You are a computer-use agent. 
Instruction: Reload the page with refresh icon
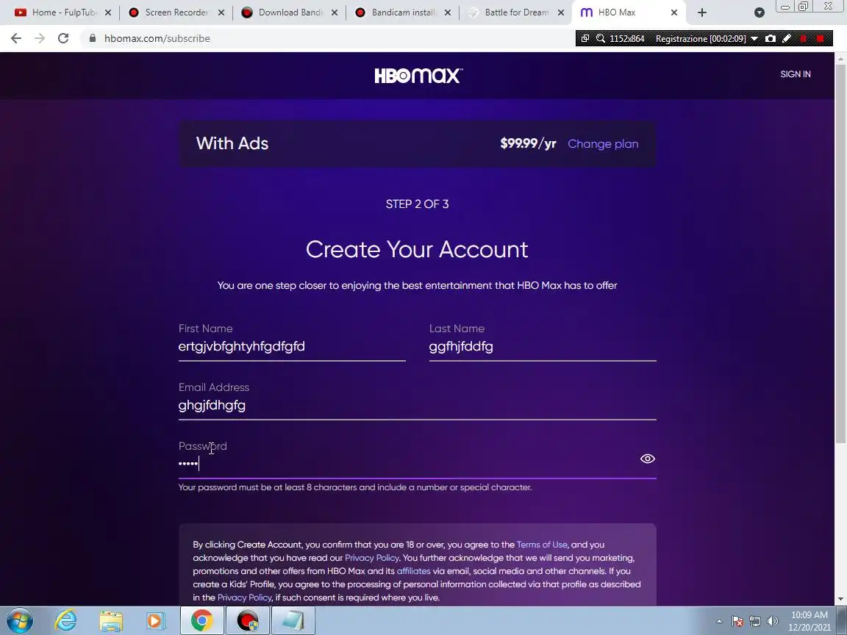pos(63,38)
